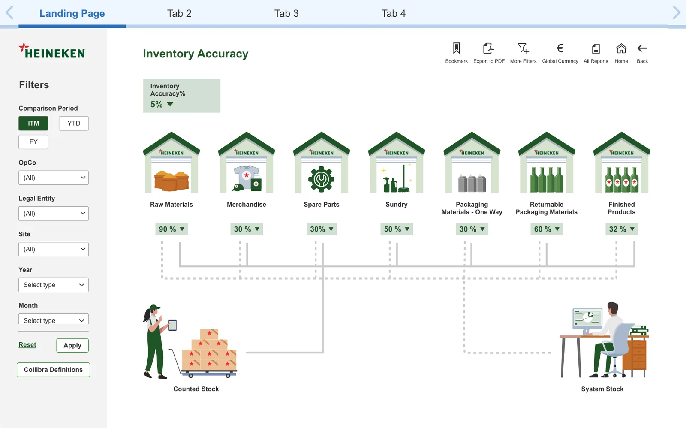Expand Returnable Packaging 60 % indicator

[547, 229]
